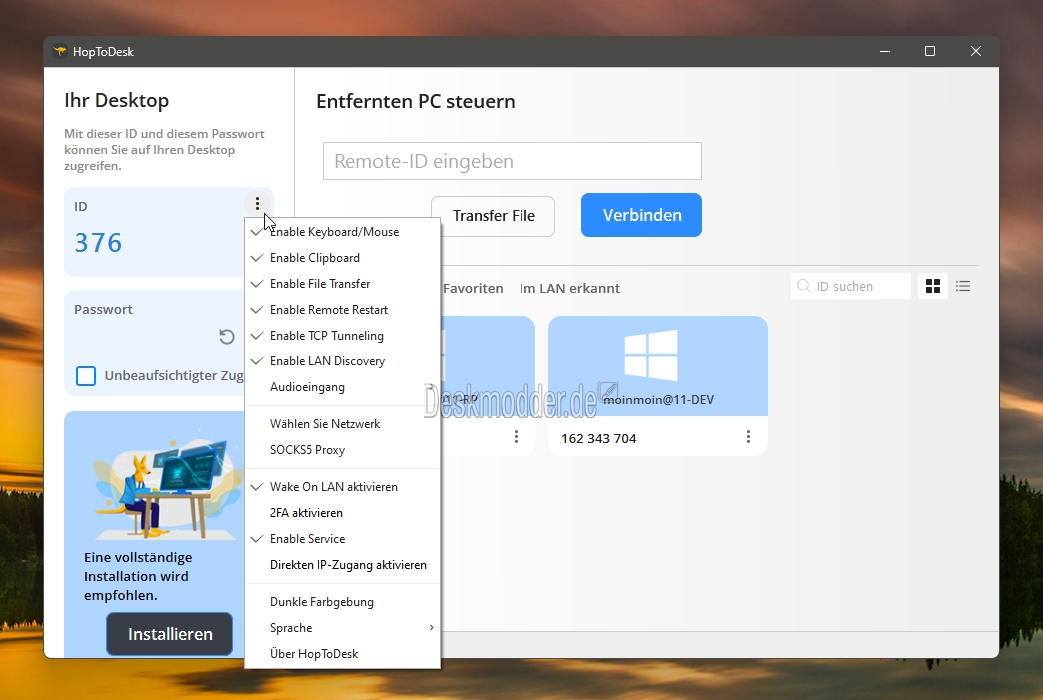1043x700 pixels.
Task: Open SOCKS5 Proxy settings
Action: (x=343, y=450)
